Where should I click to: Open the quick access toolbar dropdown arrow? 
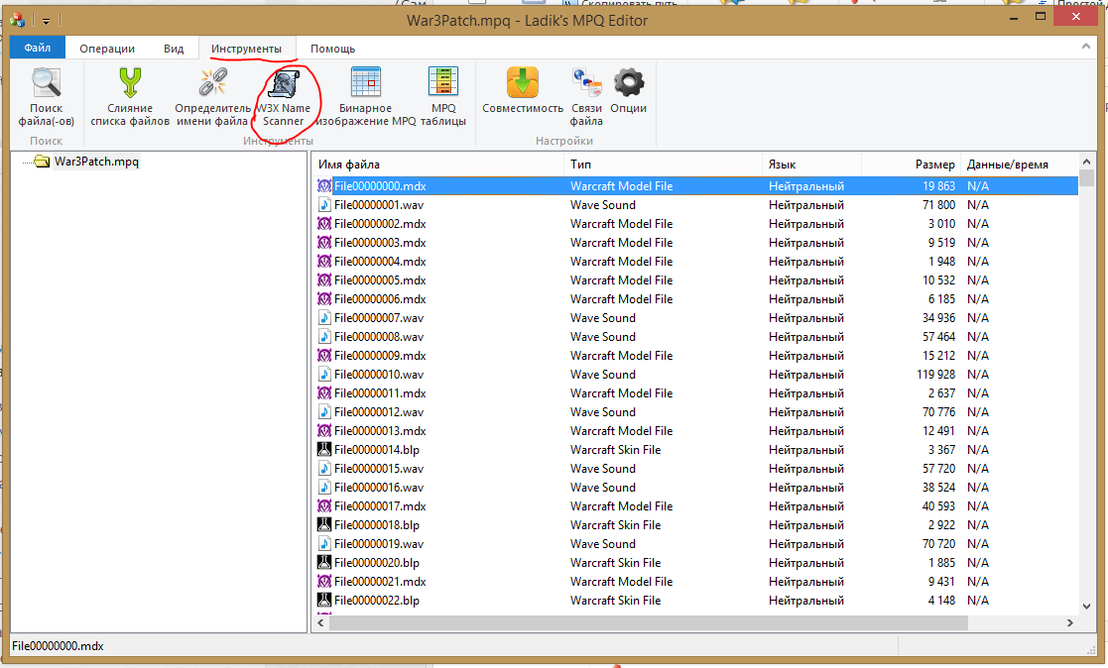coord(46,21)
